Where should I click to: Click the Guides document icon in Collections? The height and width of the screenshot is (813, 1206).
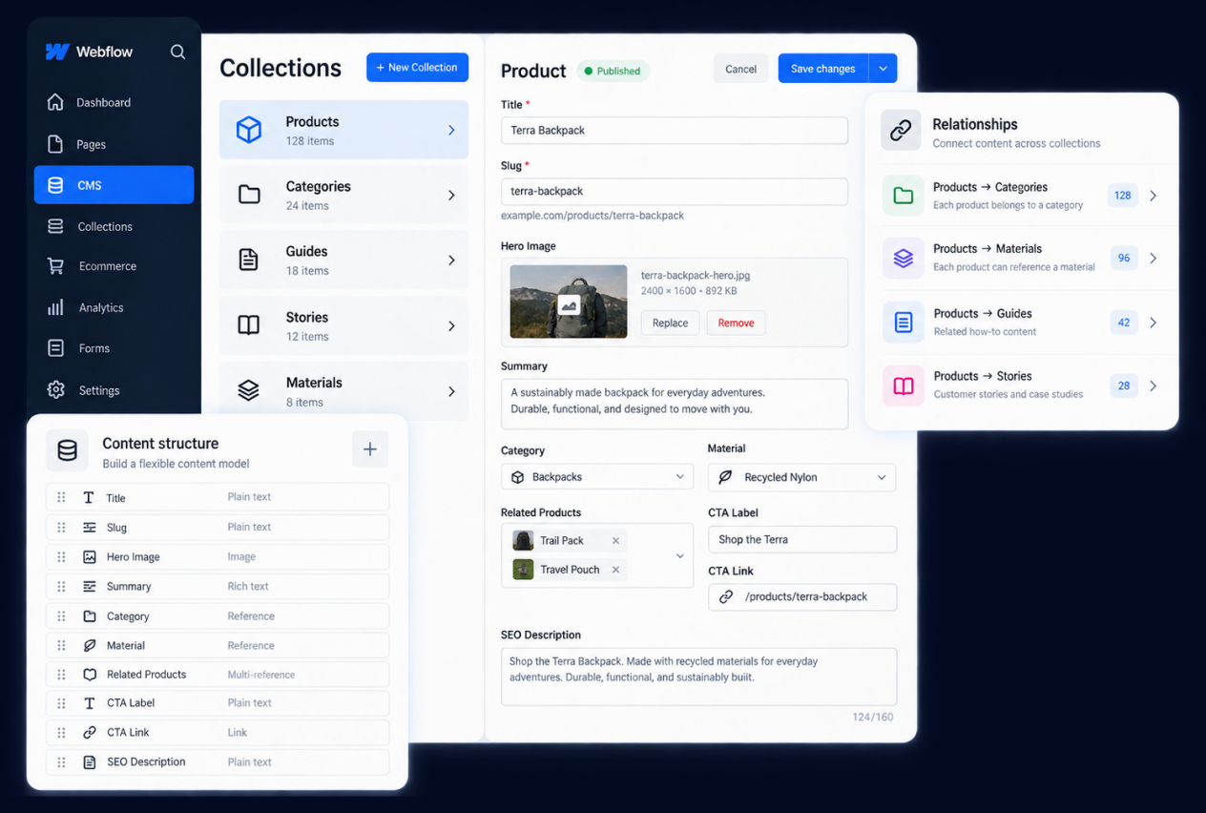coord(248,260)
